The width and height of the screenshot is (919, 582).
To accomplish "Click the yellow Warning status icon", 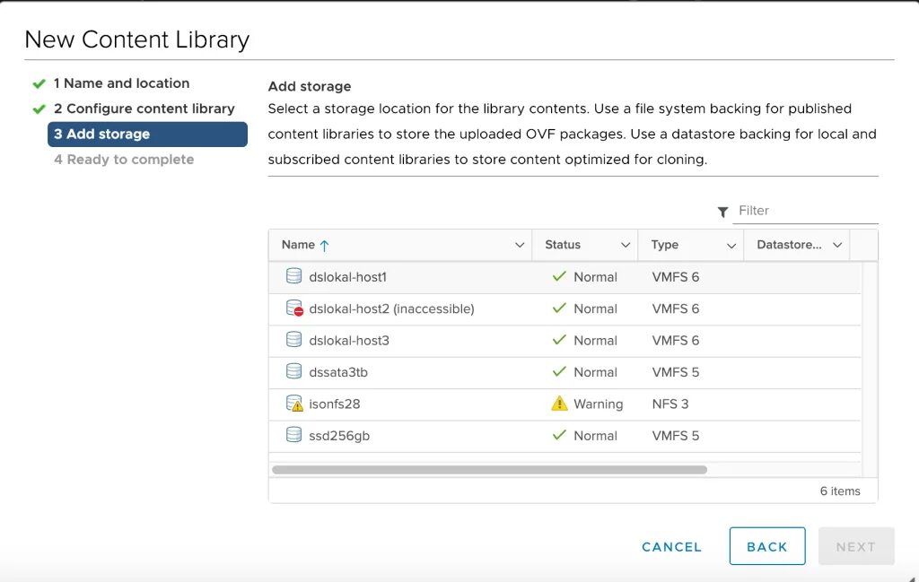I will tap(559, 404).
